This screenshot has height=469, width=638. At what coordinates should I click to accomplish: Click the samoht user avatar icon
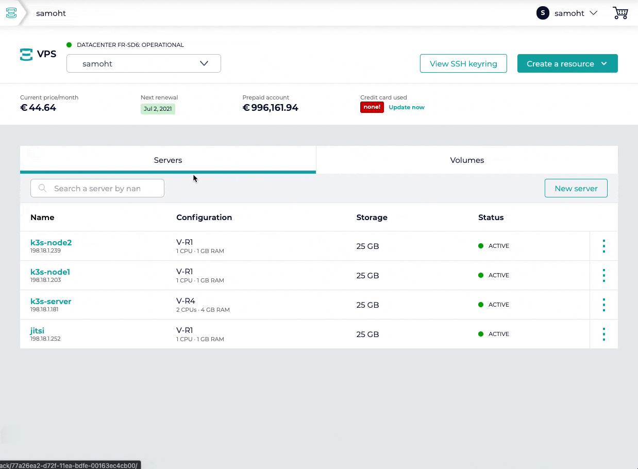tap(543, 13)
